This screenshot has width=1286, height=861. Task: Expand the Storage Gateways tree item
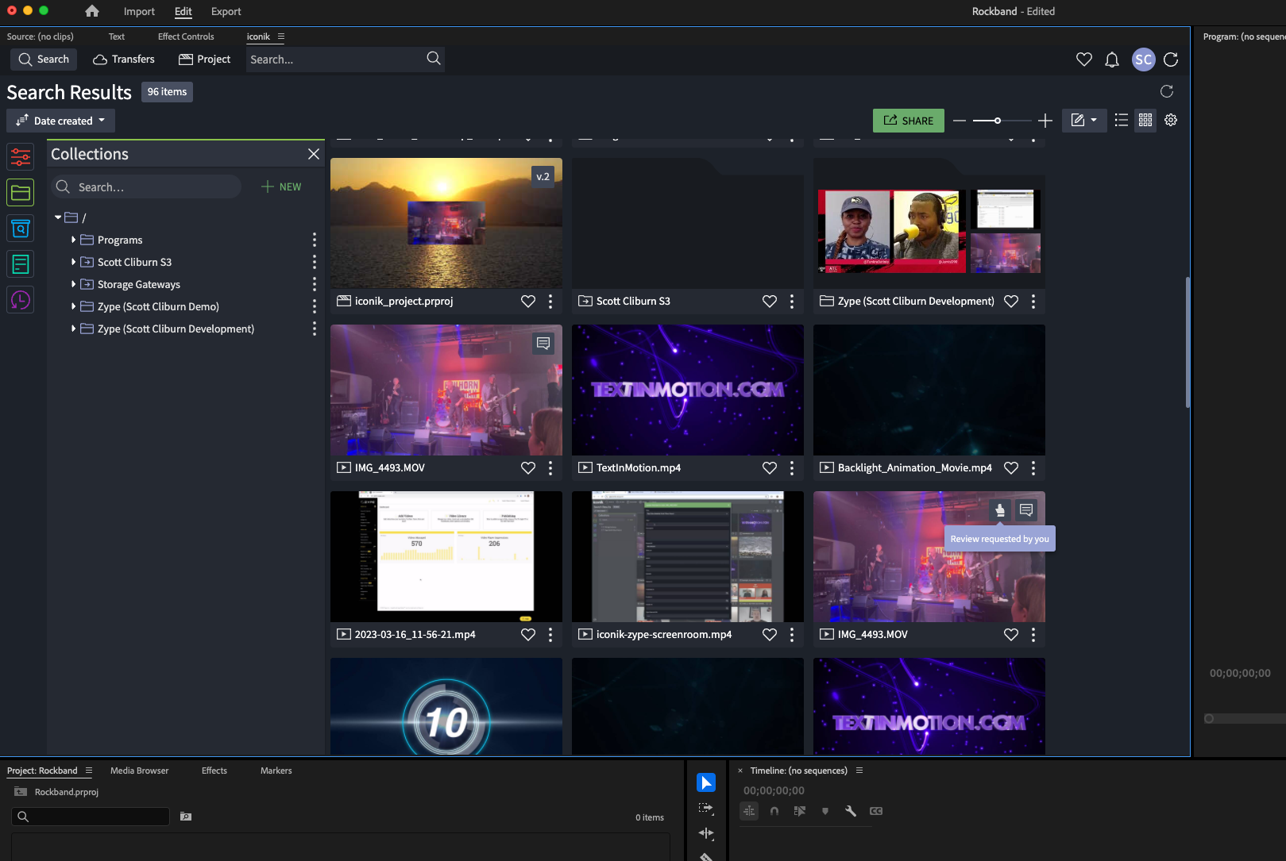click(74, 284)
